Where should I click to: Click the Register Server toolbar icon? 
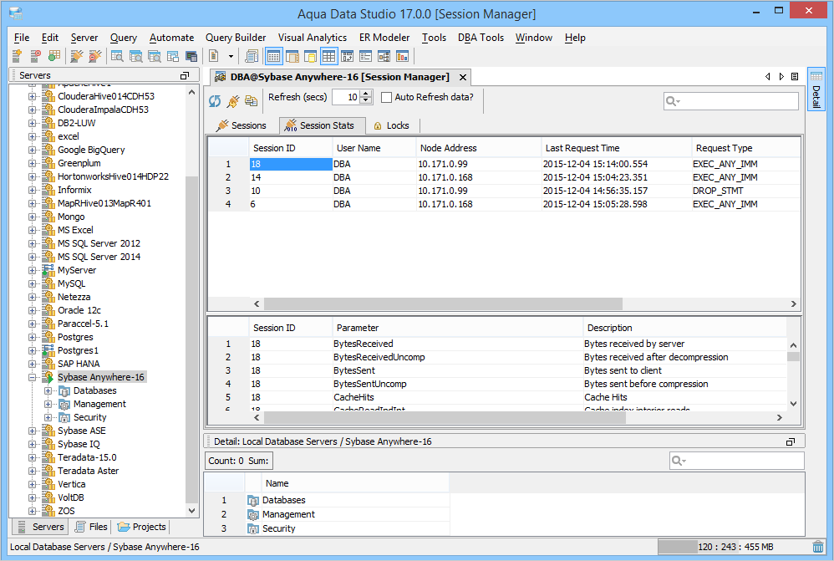17,56
